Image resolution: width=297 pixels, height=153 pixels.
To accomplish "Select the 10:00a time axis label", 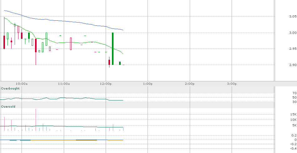I will click(x=22, y=84).
